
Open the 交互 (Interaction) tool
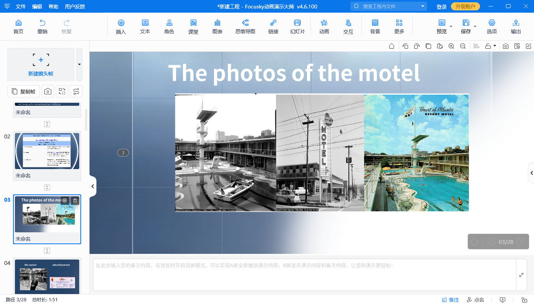coord(348,27)
